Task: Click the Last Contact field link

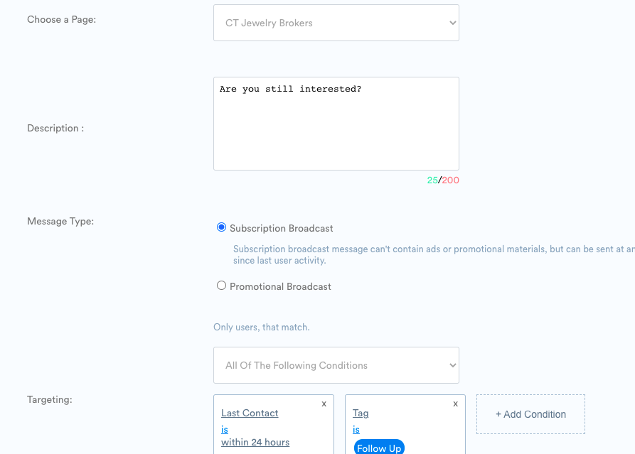Action: click(x=250, y=413)
